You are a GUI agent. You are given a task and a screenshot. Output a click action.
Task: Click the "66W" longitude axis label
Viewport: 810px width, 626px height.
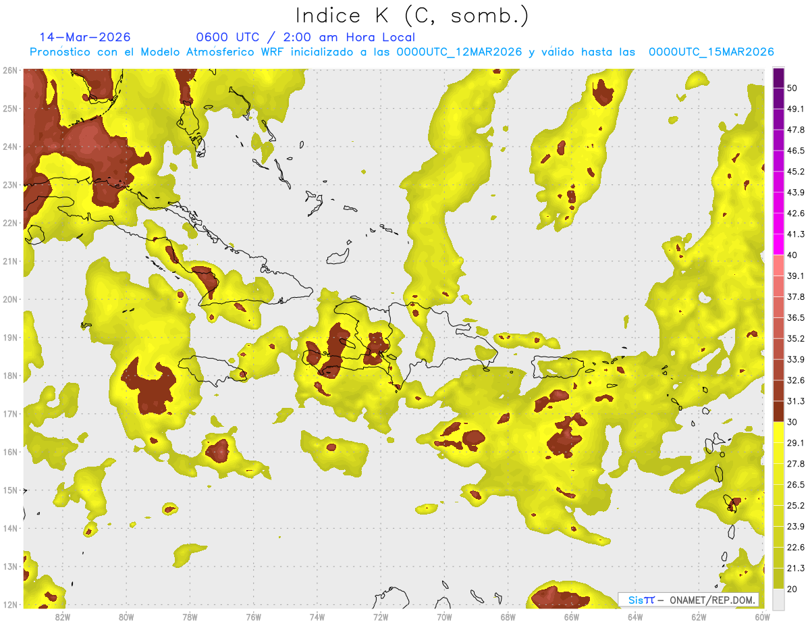pos(572,617)
